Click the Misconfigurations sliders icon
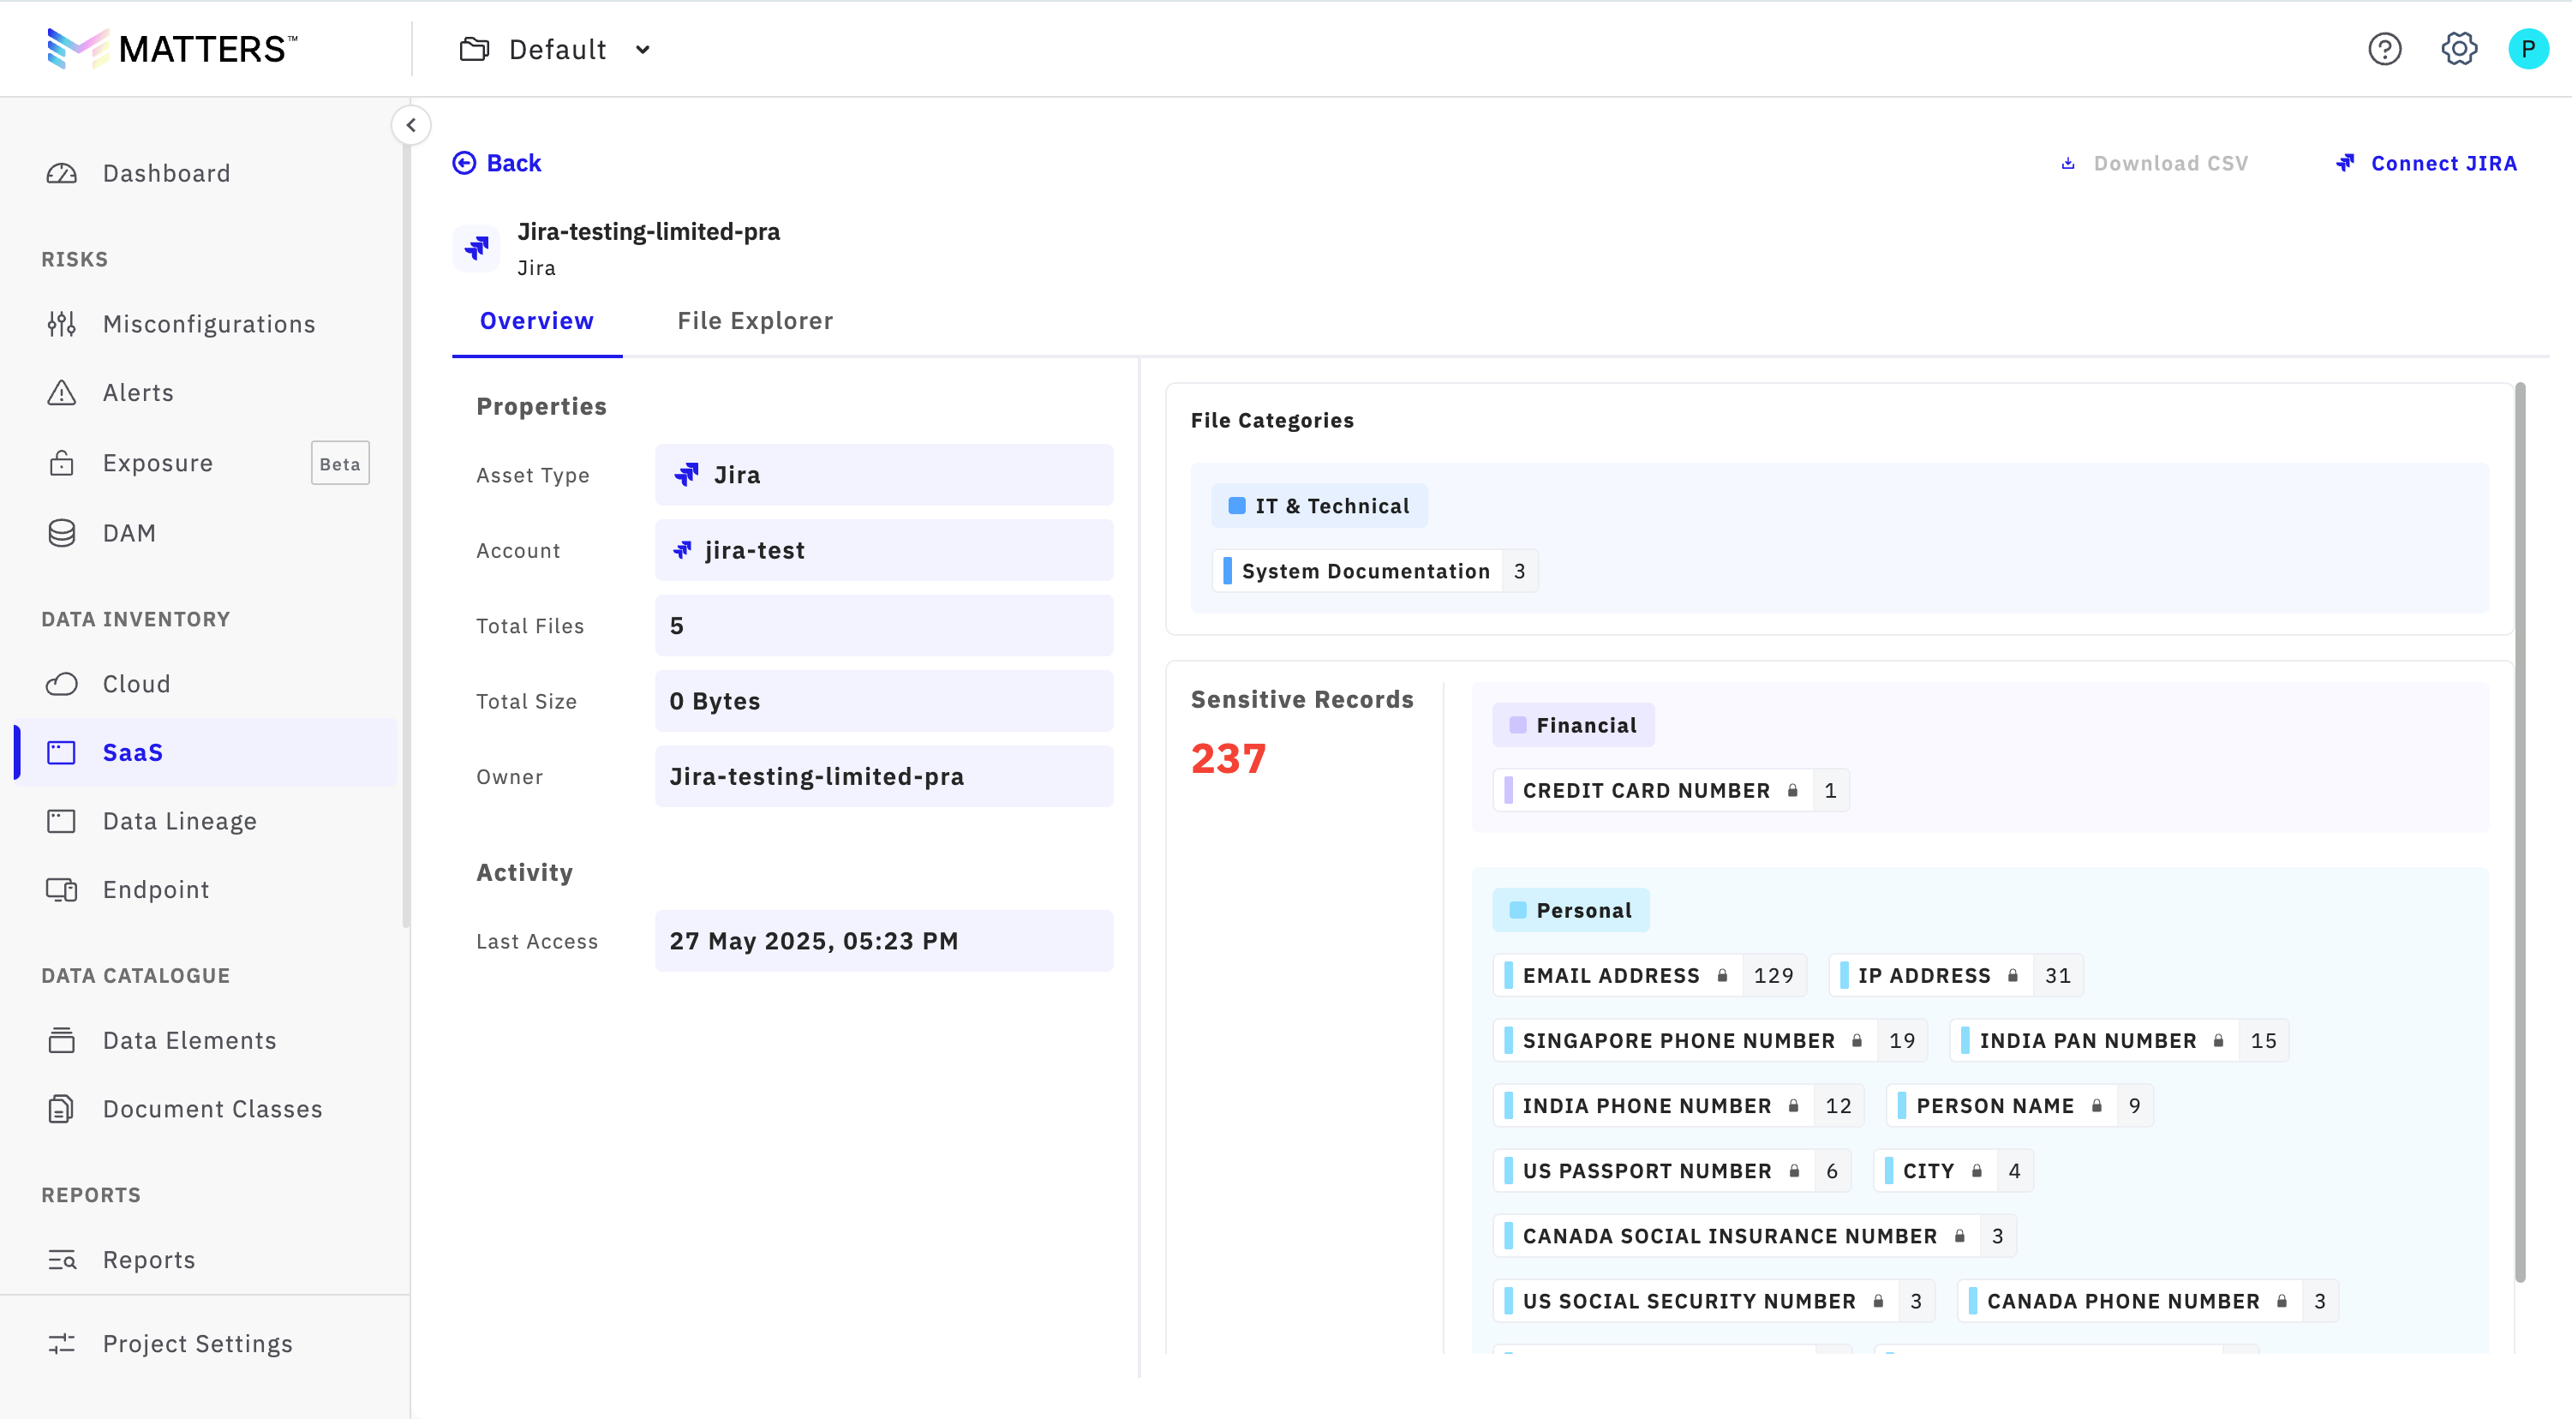Viewport: 2572px width, 1419px height. click(62, 325)
